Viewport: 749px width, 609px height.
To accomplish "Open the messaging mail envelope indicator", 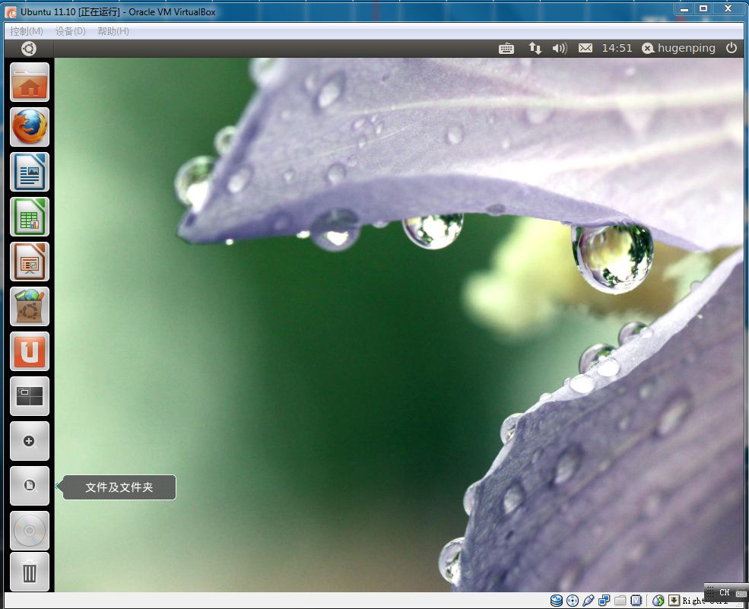I will point(586,48).
